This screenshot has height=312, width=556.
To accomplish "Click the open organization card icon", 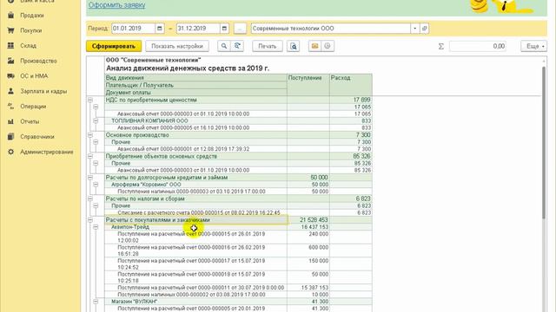I will [425, 29].
